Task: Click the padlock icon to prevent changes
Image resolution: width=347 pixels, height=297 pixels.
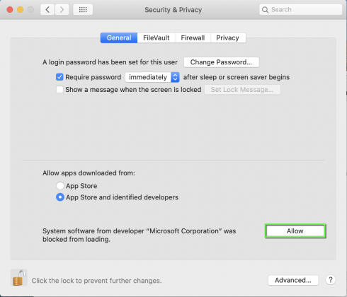Action: coord(19,278)
